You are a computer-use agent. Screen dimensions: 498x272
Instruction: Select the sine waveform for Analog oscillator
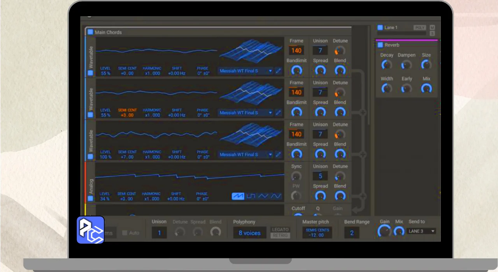(x=276, y=196)
